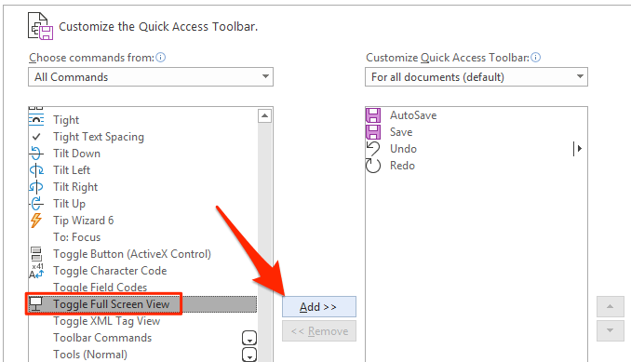Image resolution: width=631 pixels, height=362 pixels.
Task: Select the Tilt Up command icon
Action: click(36, 204)
